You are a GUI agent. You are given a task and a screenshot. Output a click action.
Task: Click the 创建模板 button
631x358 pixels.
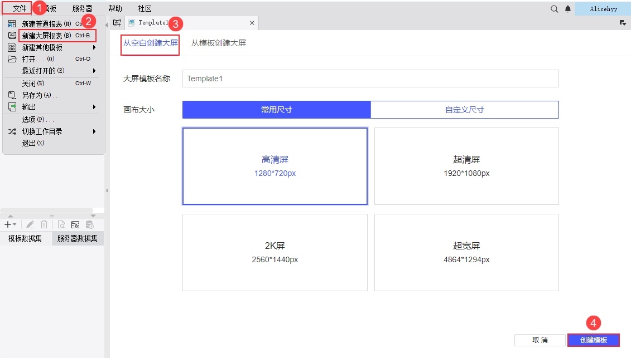[594, 340]
